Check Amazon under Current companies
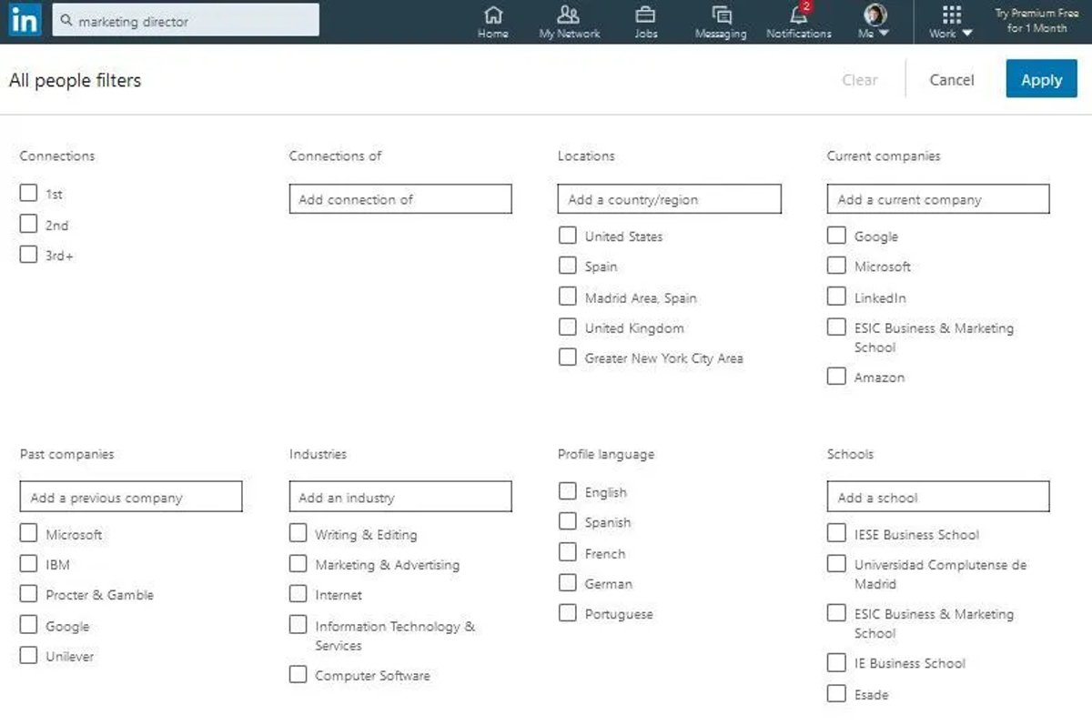1092x725 pixels. tap(836, 376)
